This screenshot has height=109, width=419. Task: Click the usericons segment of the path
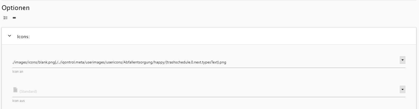tap(114, 62)
